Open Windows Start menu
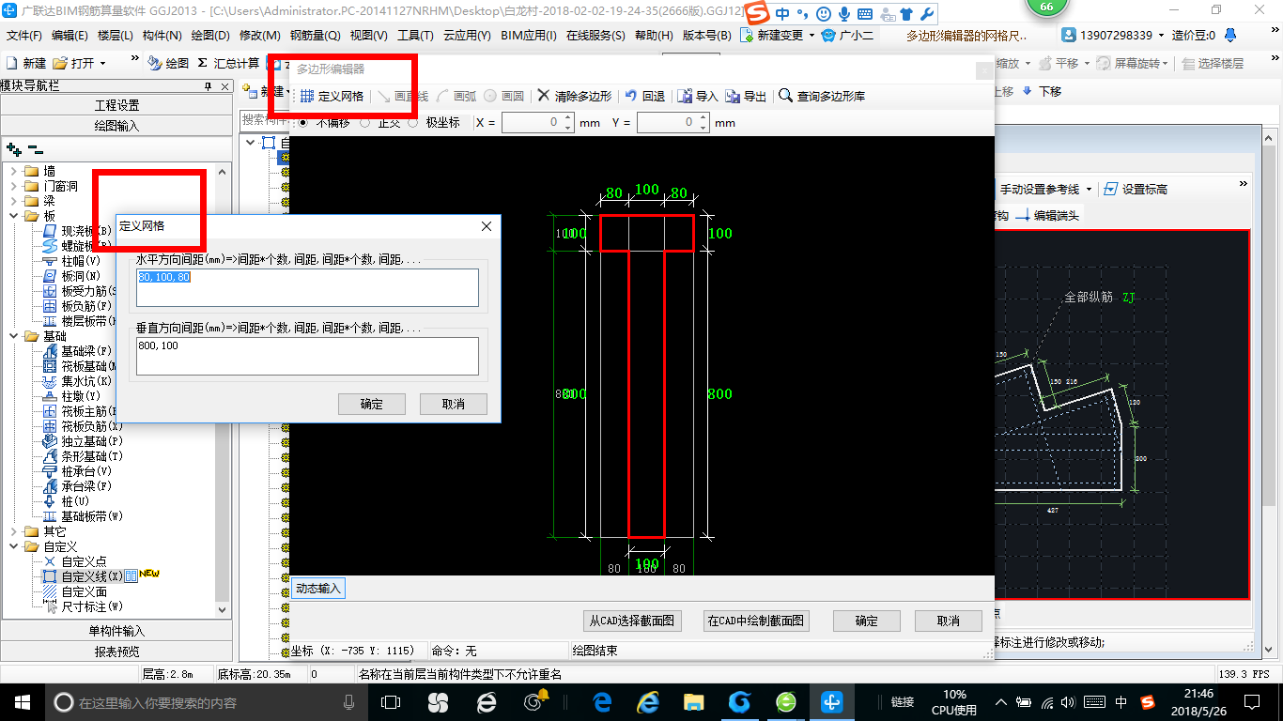 pos(23,701)
